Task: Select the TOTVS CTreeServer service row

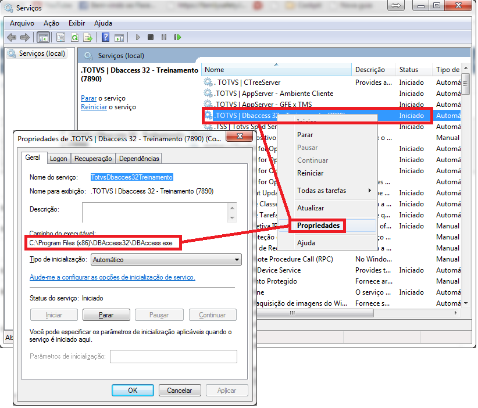Action: 331,83
